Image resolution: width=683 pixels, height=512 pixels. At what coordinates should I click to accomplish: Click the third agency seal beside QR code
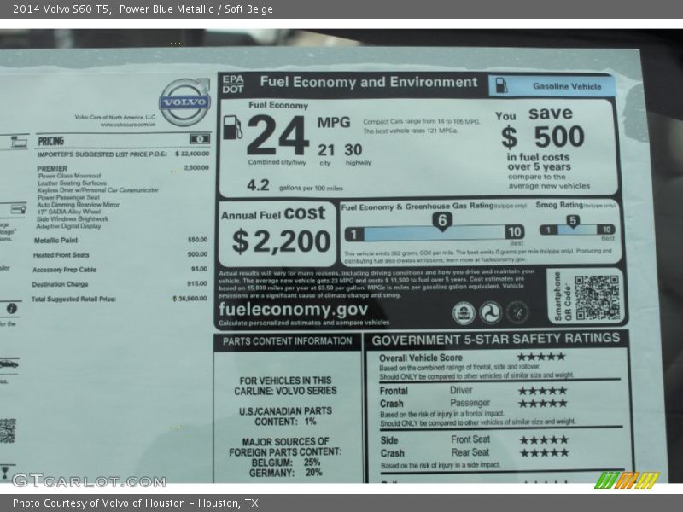[x=517, y=312]
